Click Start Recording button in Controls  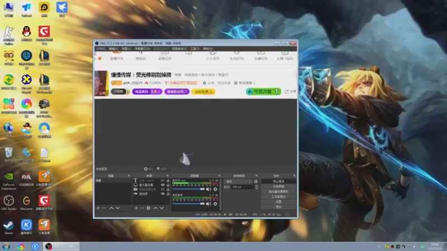pyautogui.click(x=278, y=186)
